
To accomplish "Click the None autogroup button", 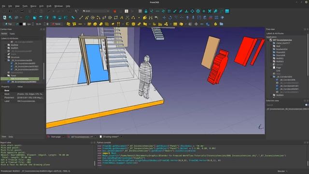I will 56,24.
